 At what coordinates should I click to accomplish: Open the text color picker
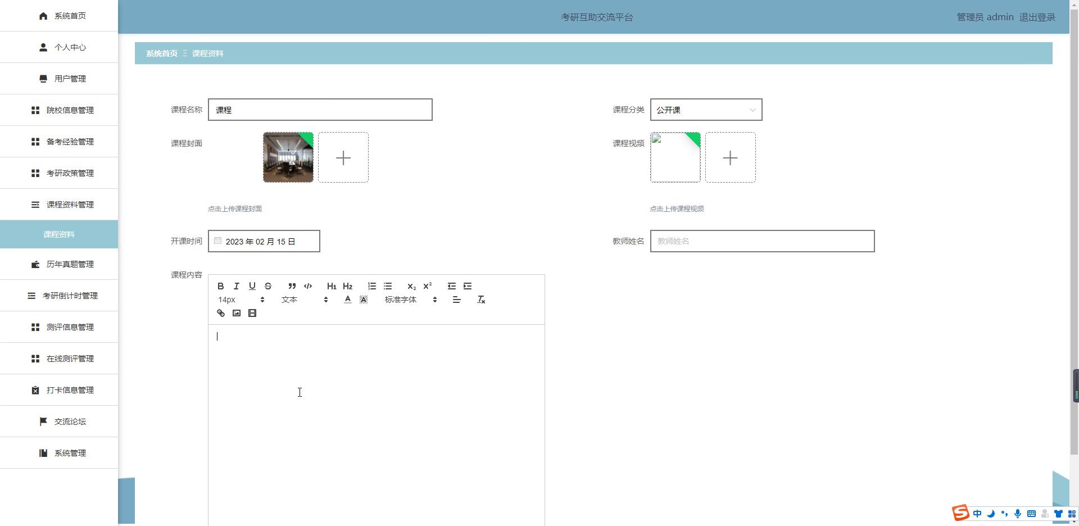click(348, 300)
